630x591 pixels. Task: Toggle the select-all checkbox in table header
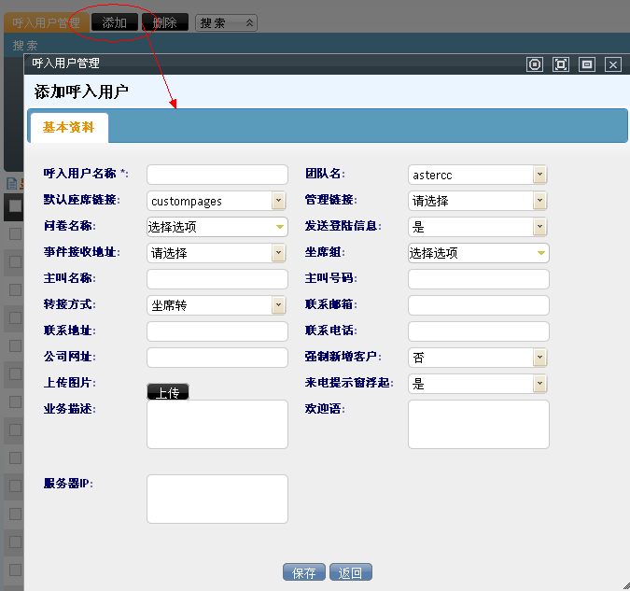15,205
